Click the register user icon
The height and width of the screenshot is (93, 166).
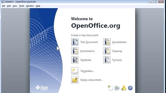click(124, 88)
